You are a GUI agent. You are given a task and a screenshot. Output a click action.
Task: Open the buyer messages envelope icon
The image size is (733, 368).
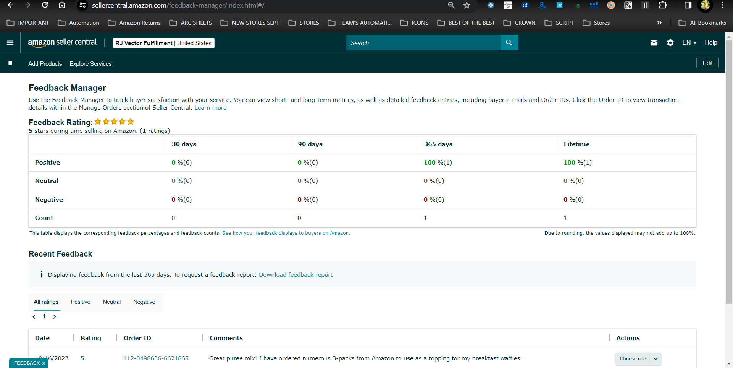(x=654, y=43)
